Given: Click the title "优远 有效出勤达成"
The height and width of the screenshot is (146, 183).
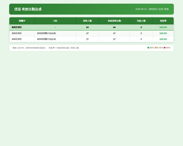Looking at the screenshot, I should click(x=28, y=9).
